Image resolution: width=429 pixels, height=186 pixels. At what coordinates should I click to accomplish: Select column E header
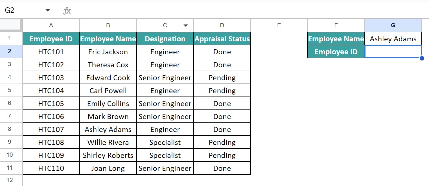[279, 25]
